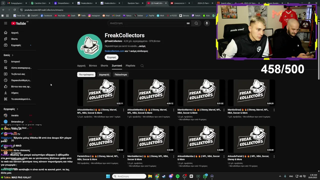320x180 pixels.
Task: Select the Ζωντανά (Live) channel tab
Action: tap(117, 66)
